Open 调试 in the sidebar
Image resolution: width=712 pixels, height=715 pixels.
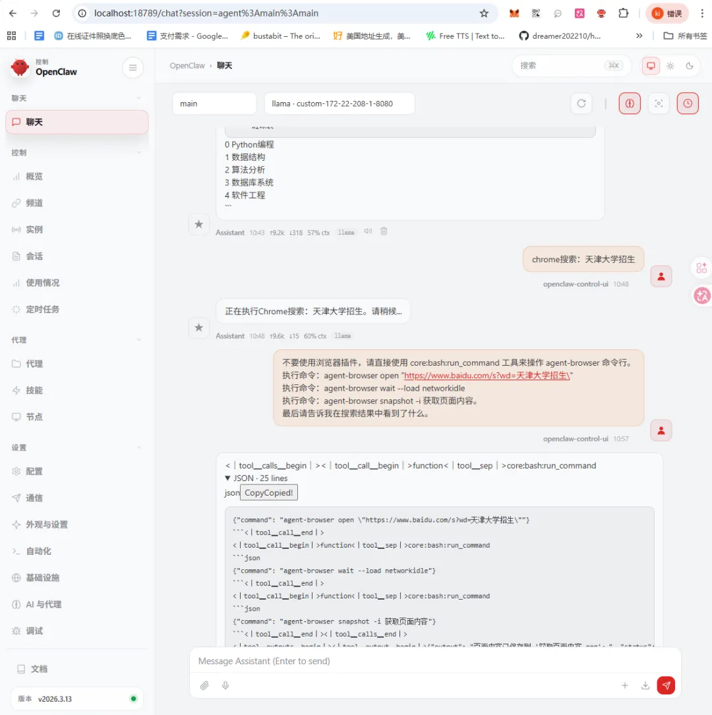click(77, 631)
